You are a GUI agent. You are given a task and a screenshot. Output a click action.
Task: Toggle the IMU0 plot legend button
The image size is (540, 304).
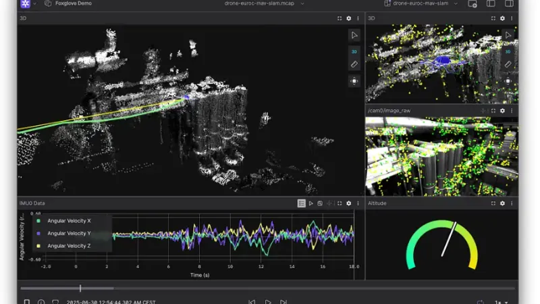(x=302, y=203)
